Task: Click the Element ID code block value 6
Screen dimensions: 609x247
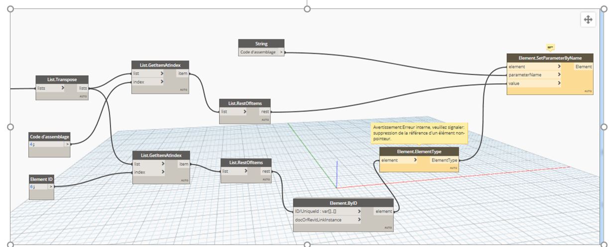Action: [x=31, y=187]
